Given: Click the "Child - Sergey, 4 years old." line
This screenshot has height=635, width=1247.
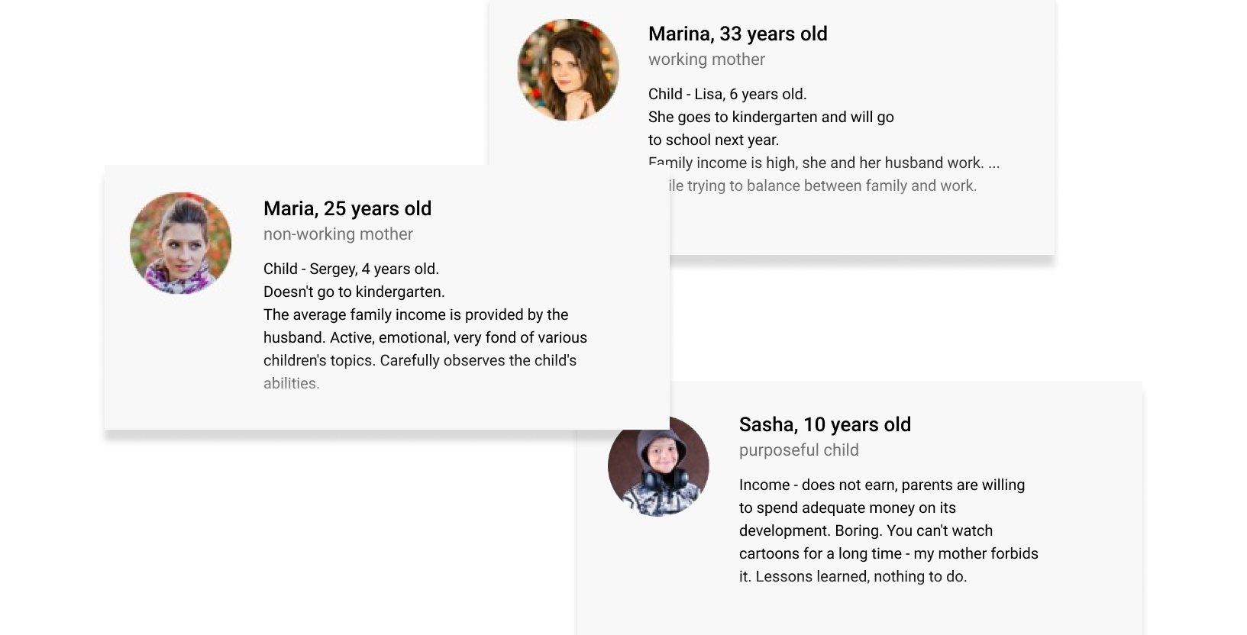Looking at the screenshot, I should pyautogui.click(x=351, y=269).
